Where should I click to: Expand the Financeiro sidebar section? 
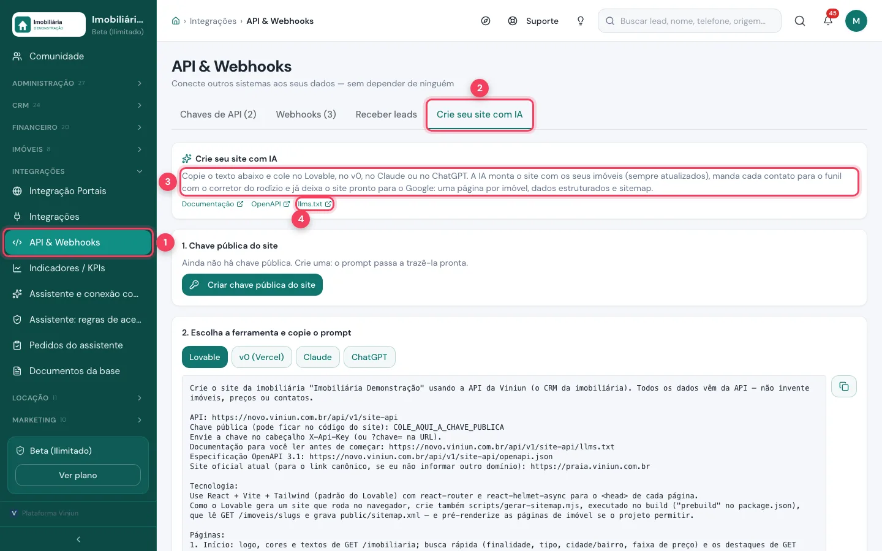point(78,127)
